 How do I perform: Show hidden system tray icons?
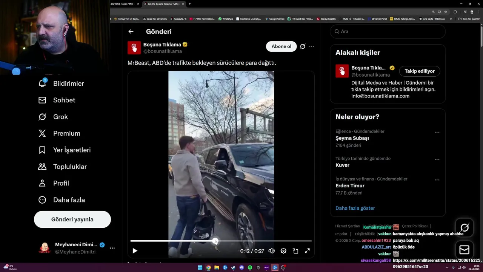pos(448,267)
